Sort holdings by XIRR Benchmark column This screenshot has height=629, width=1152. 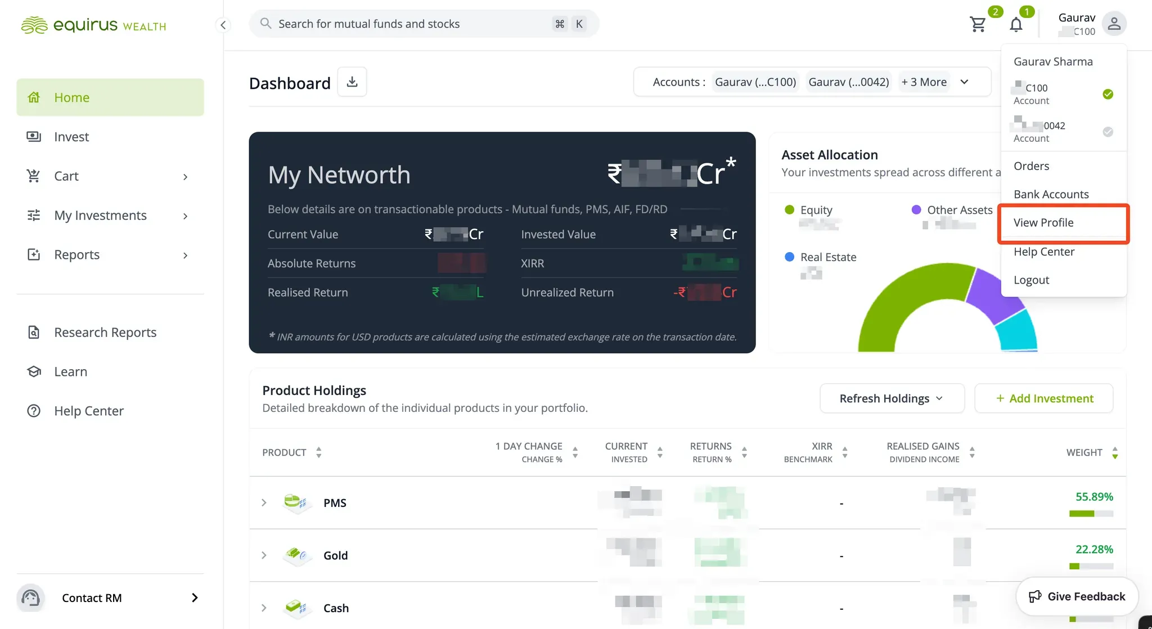[845, 452]
